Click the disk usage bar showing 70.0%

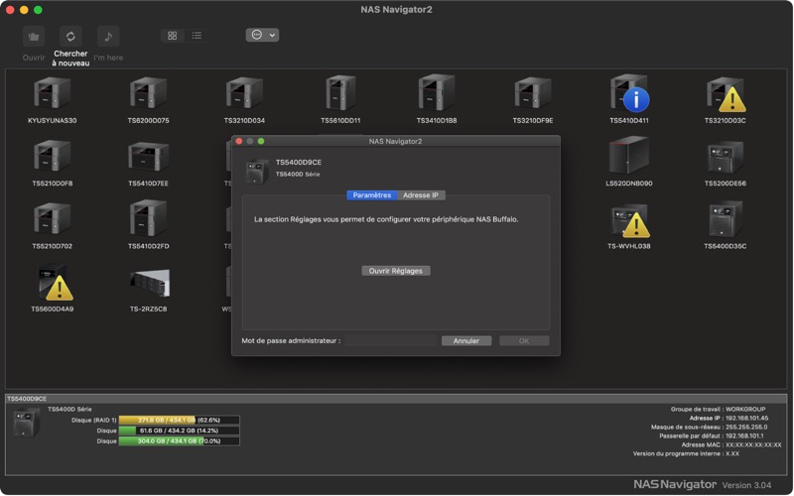[x=180, y=441]
